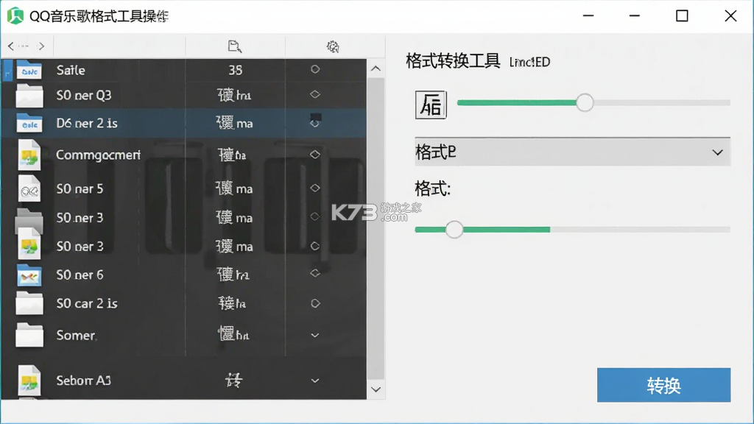
Task: Click the Commgocmeri file icon
Action: coord(29,155)
